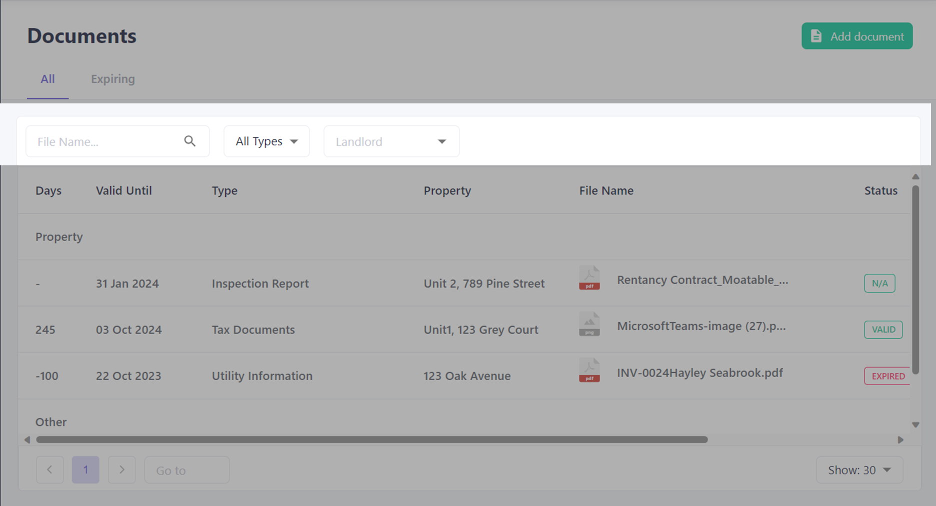Click the Go to page input field
Screen dimensions: 936x506
(x=186, y=470)
